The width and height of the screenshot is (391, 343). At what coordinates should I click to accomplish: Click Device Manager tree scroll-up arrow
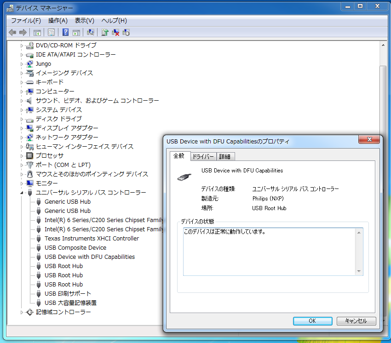click(x=383, y=45)
